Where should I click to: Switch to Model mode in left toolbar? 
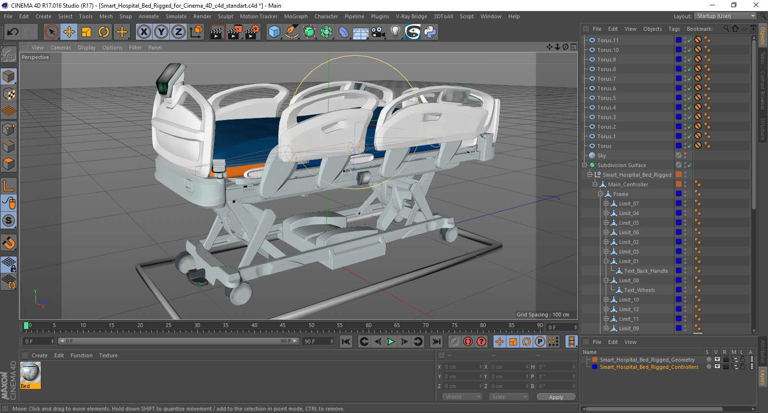pos(9,76)
